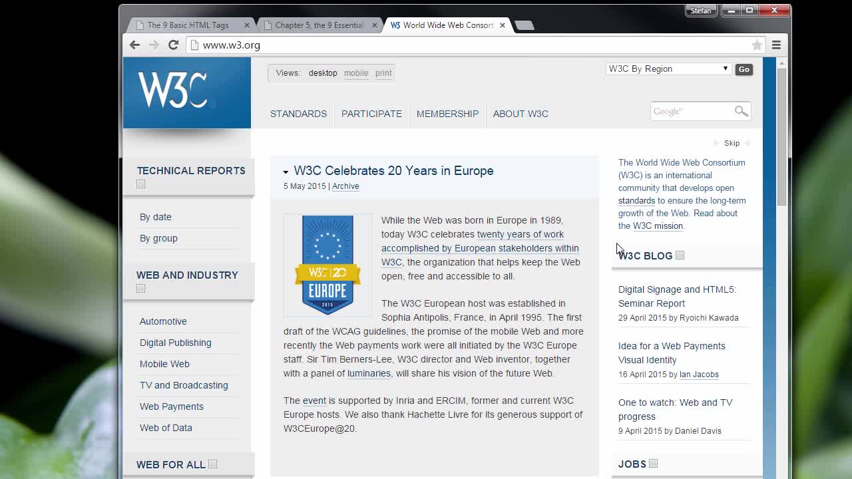Collapse the W3C Celebrates 20 Years news item

coord(286,172)
